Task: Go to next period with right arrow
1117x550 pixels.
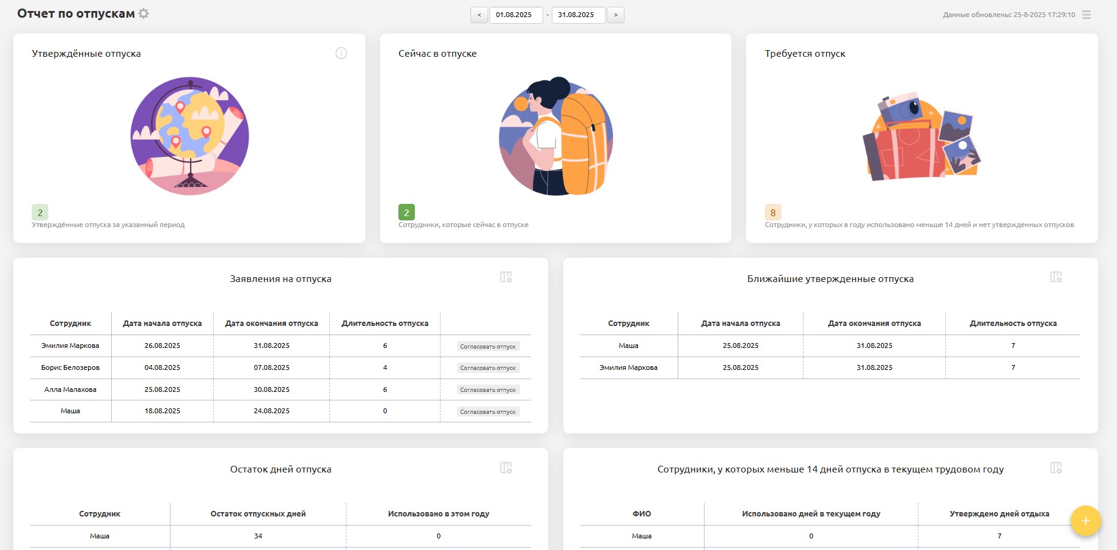Action: (615, 15)
